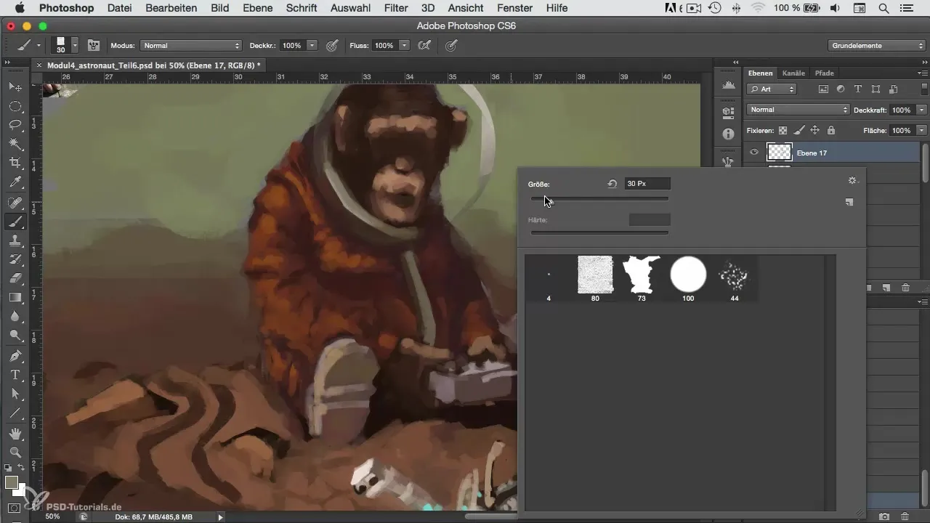Screen dimensions: 930x523
Task: Open the Filter menu
Action: [396, 8]
